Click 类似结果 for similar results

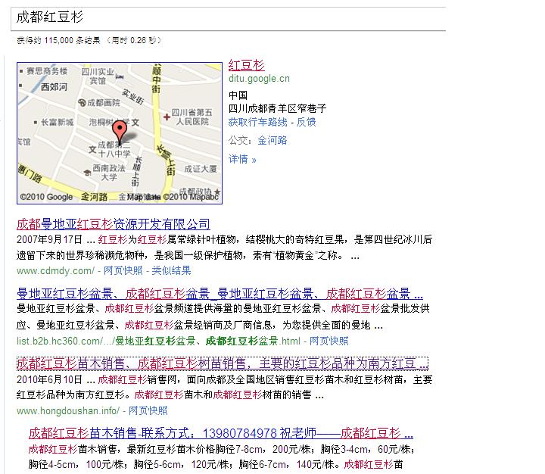click(x=171, y=270)
